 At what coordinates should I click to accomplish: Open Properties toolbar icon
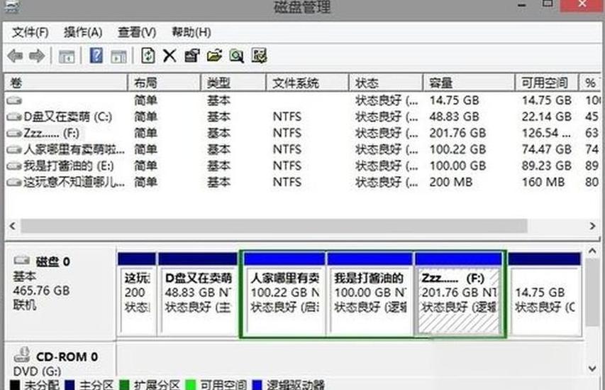point(192,55)
